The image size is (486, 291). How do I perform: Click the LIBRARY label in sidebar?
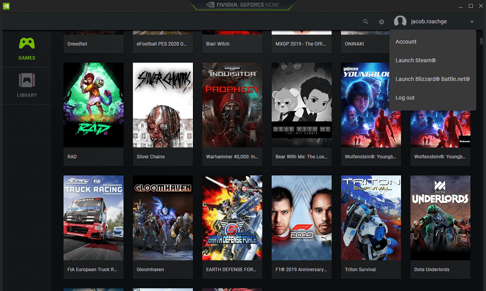[27, 95]
